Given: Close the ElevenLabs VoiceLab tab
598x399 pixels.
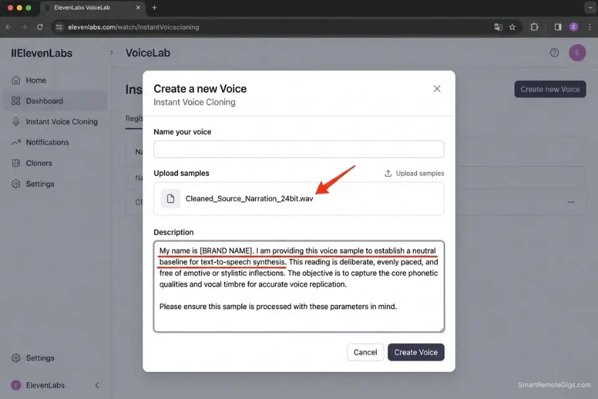Looking at the screenshot, I should pos(138,7).
